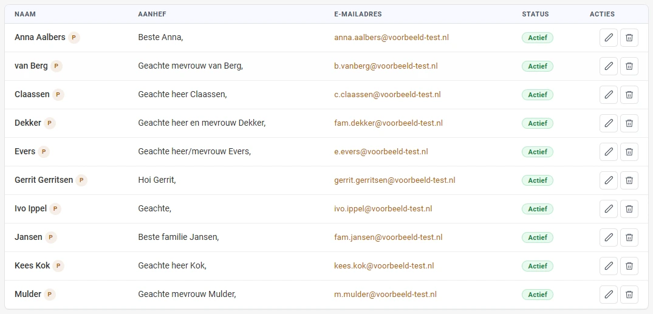This screenshot has height=314, width=653.
Task: Click the c.claassen@voorbeeld-test.nl link
Action: [x=388, y=95]
